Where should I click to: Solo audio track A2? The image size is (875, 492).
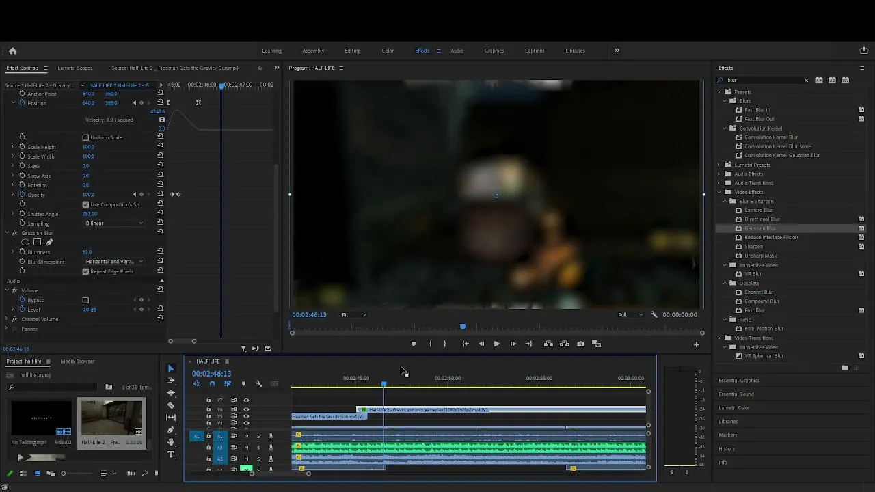pos(258,448)
